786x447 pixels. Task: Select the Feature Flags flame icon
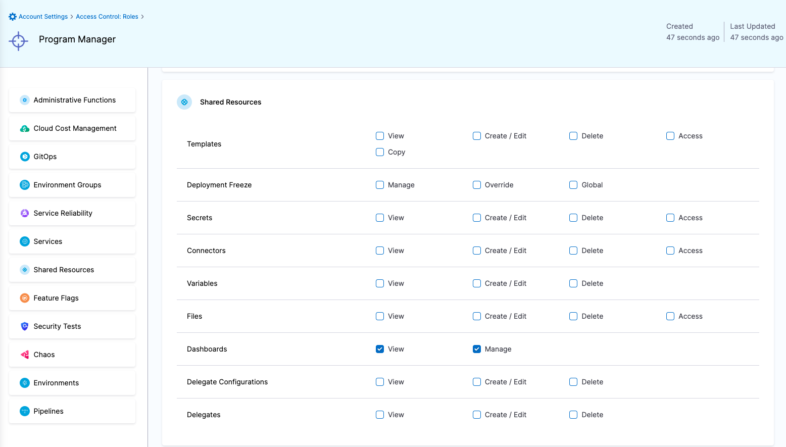(x=24, y=298)
